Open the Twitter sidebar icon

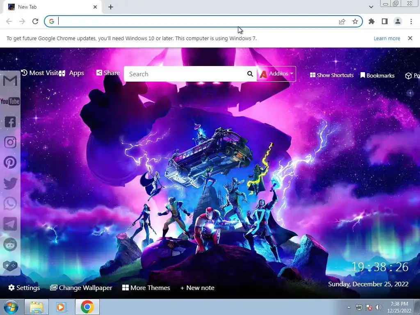click(10, 183)
